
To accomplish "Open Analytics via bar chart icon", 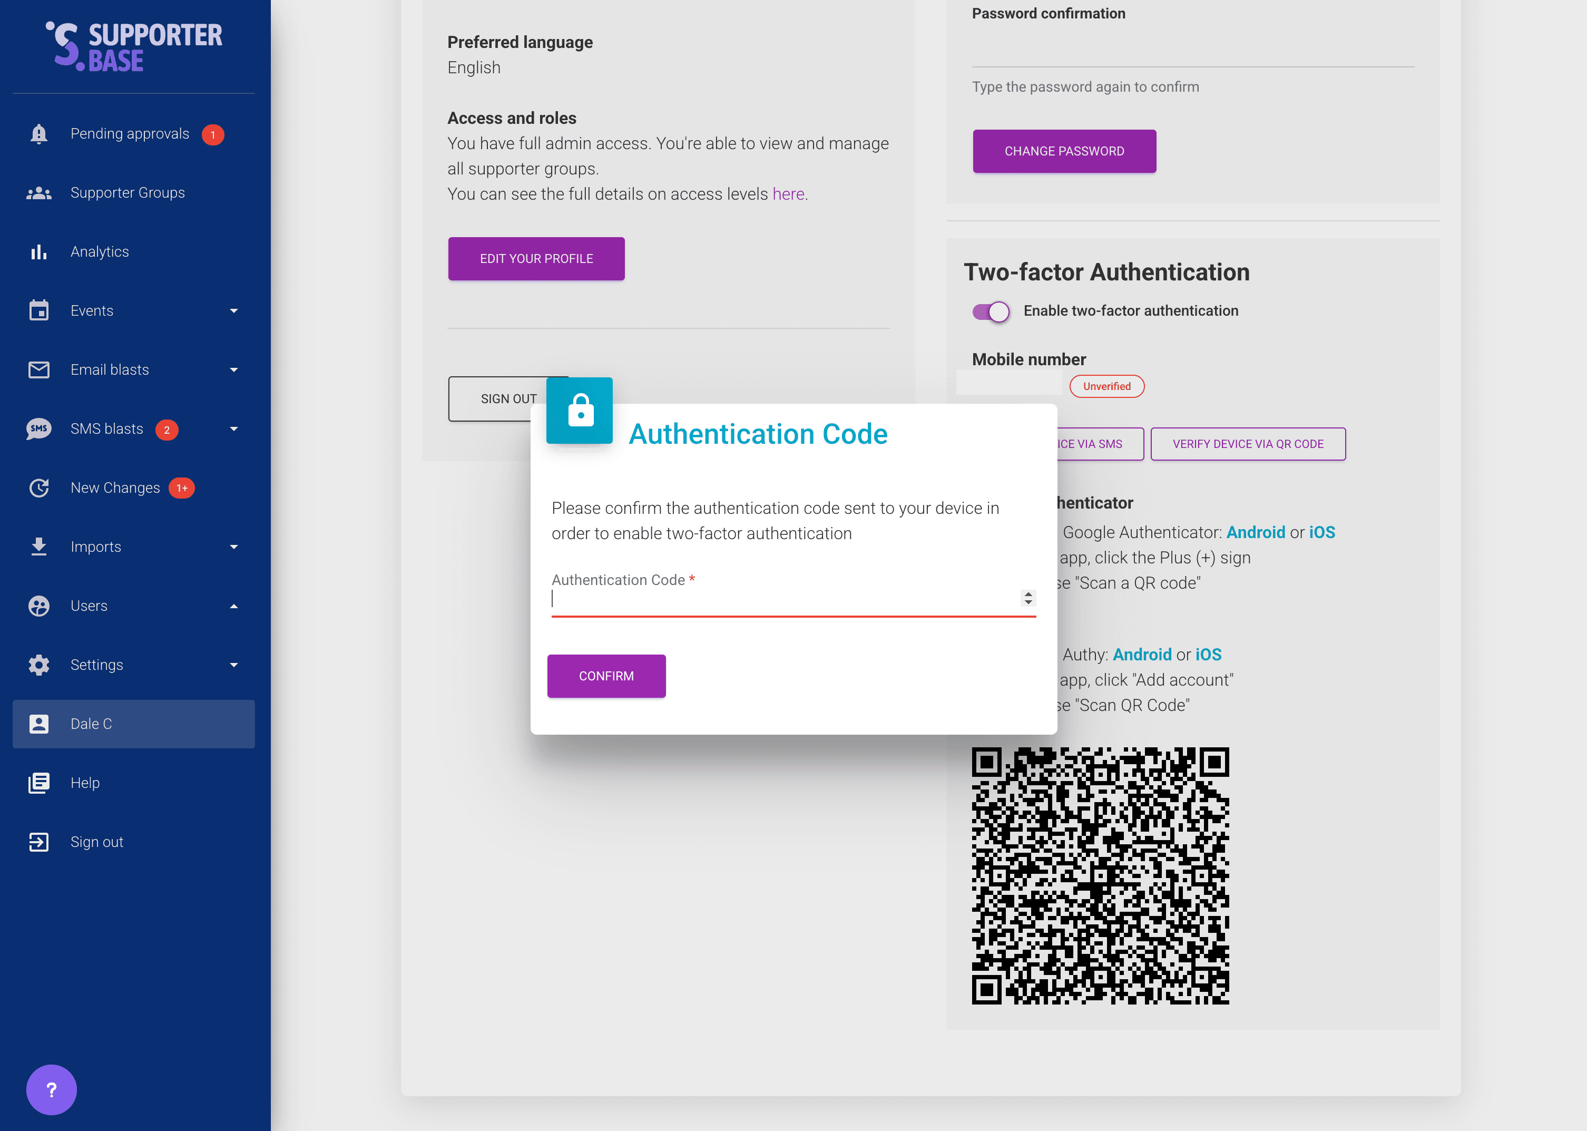I will (39, 252).
